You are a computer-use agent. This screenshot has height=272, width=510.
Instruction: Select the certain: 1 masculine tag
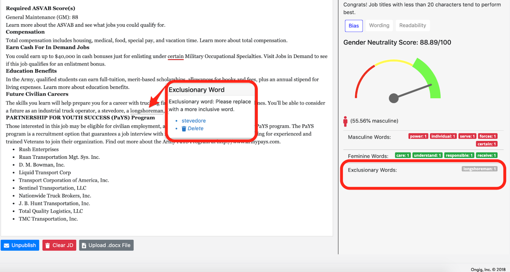(x=487, y=144)
